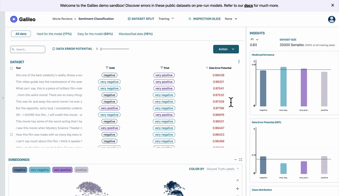The height and width of the screenshot is (196, 339).
Task: Select the 'Misclassified data' tab
Action: click(135, 33)
